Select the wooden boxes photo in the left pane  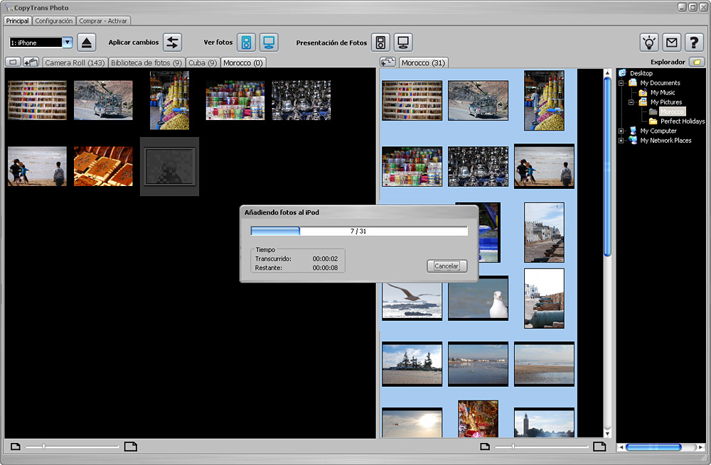click(103, 166)
